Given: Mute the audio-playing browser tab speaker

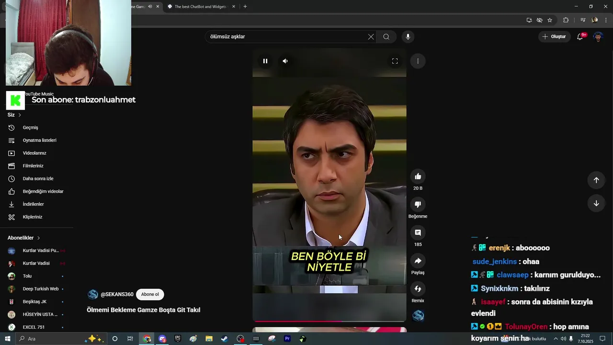Looking at the screenshot, I should click(150, 7).
